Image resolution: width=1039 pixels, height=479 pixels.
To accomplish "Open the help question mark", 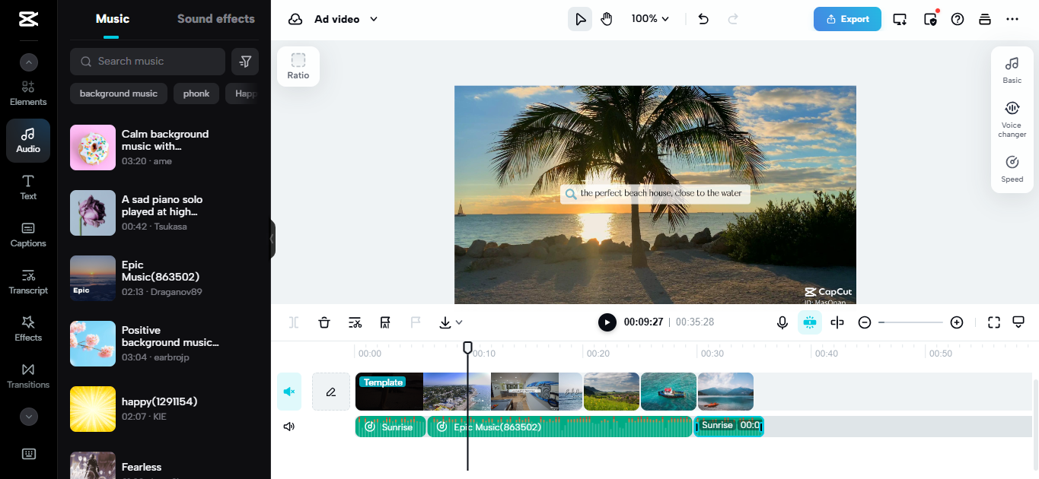I will point(958,19).
